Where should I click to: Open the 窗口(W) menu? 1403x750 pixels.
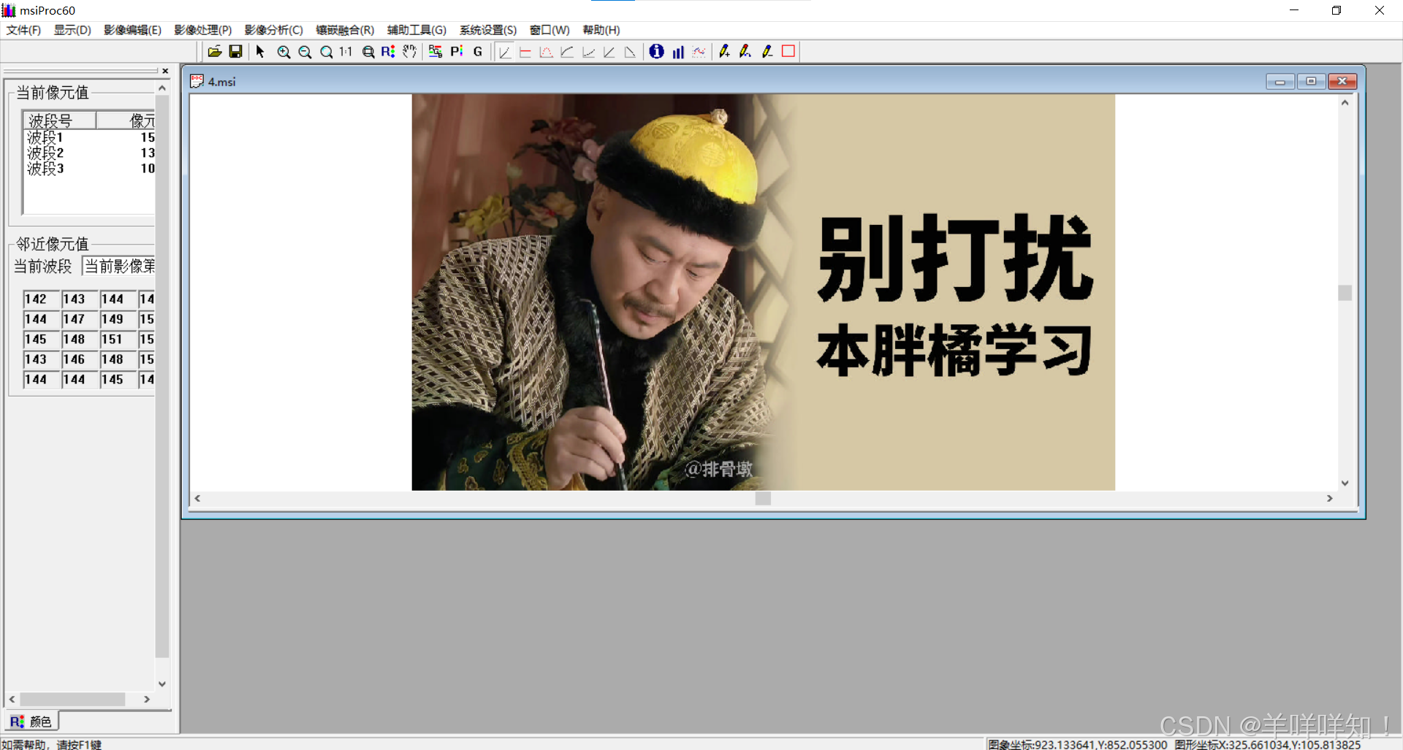click(550, 30)
